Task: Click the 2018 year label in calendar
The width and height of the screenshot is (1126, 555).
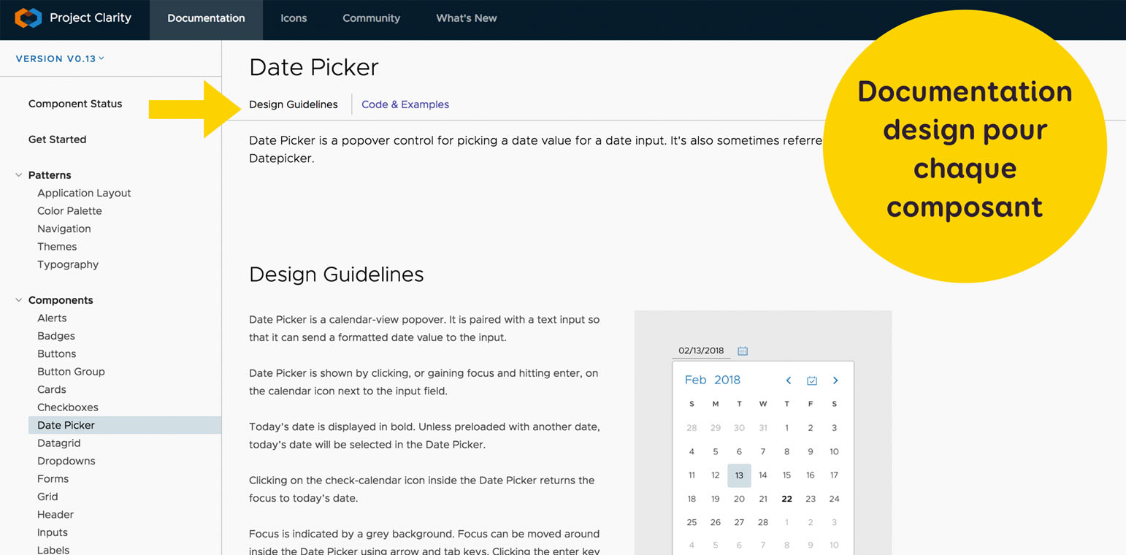Action: tap(727, 380)
